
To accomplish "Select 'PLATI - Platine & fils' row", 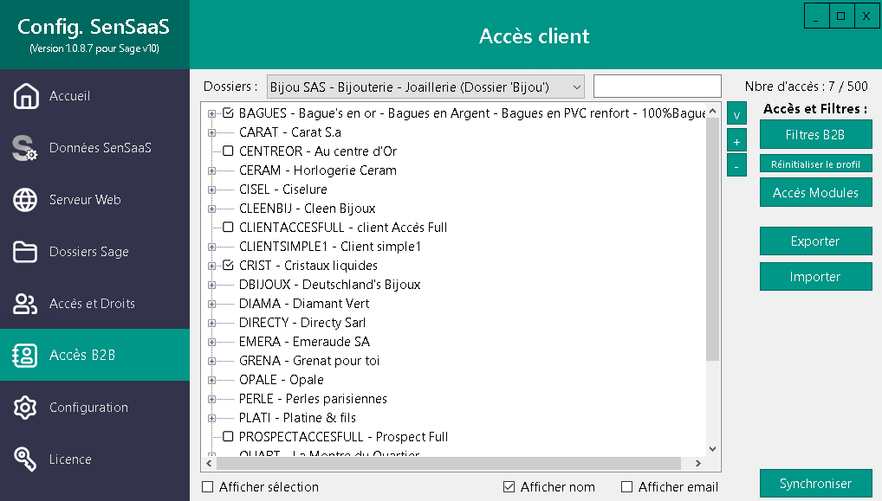I will click(x=297, y=418).
